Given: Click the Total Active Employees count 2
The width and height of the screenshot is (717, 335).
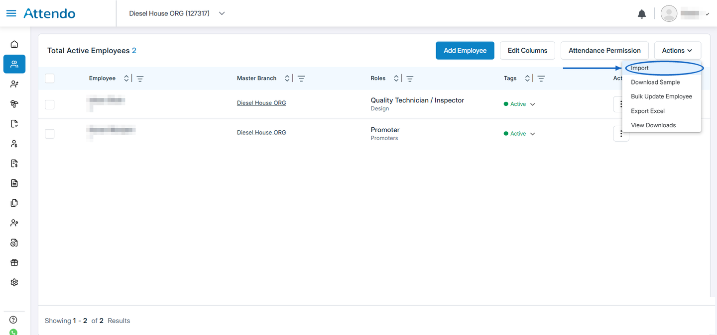Looking at the screenshot, I should pos(134,51).
